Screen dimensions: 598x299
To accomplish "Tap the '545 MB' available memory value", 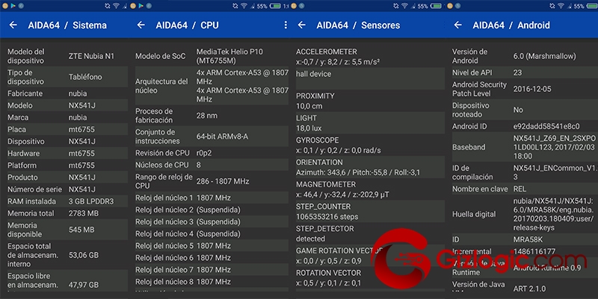I will tap(81, 230).
